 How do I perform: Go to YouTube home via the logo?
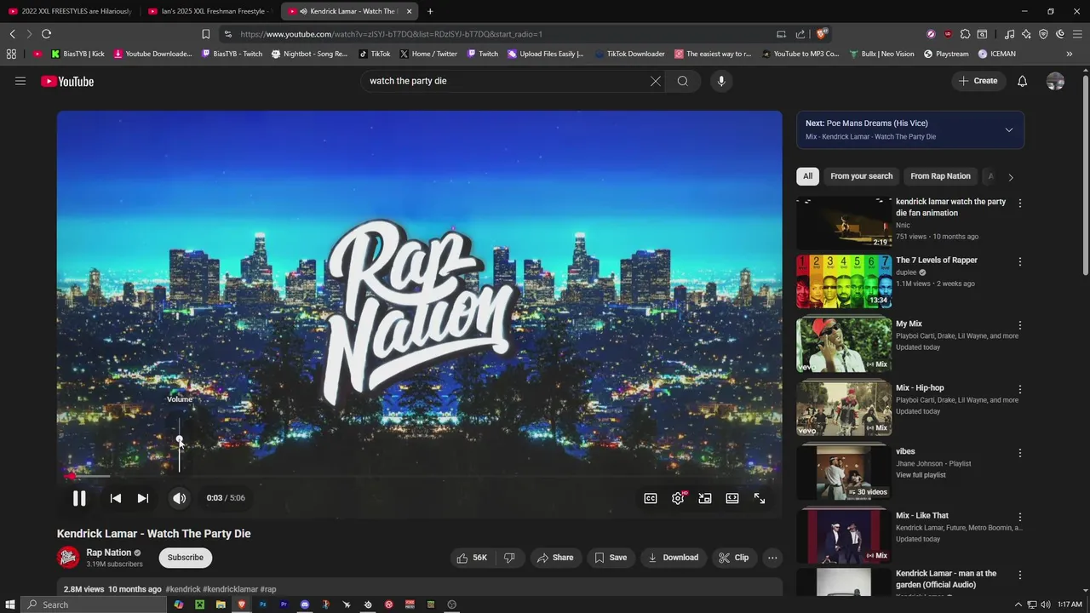tap(67, 82)
